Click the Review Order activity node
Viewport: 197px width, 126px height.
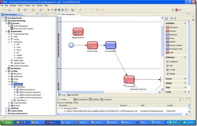click(93, 45)
